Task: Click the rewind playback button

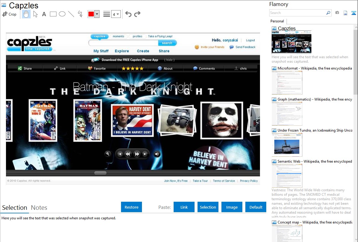Action: pyautogui.click(x=128, y=154)
